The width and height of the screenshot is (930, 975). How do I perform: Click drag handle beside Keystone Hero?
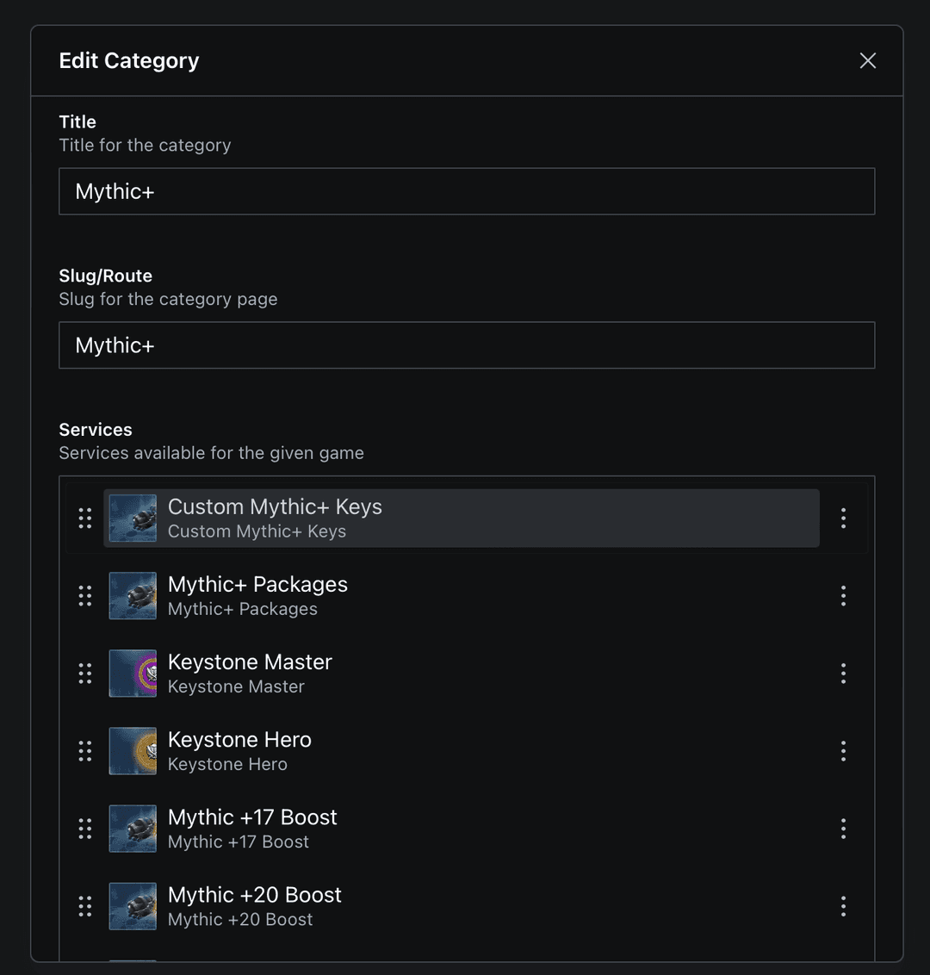85,750
